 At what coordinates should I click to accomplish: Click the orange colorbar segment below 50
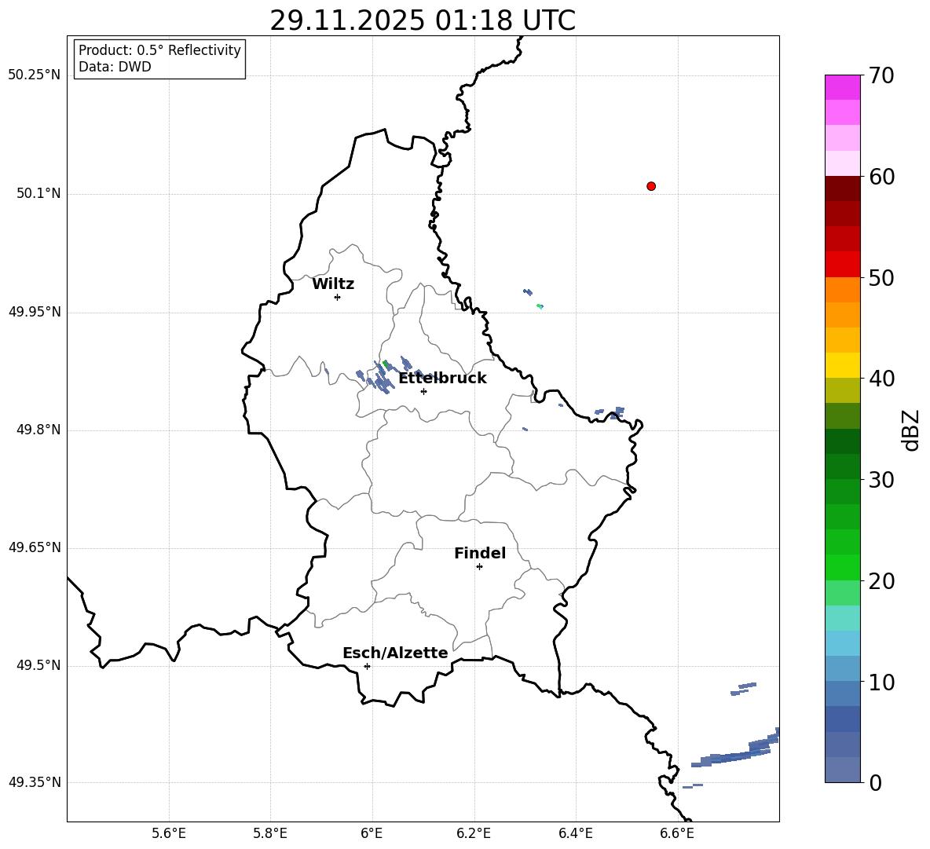[843, 290]
